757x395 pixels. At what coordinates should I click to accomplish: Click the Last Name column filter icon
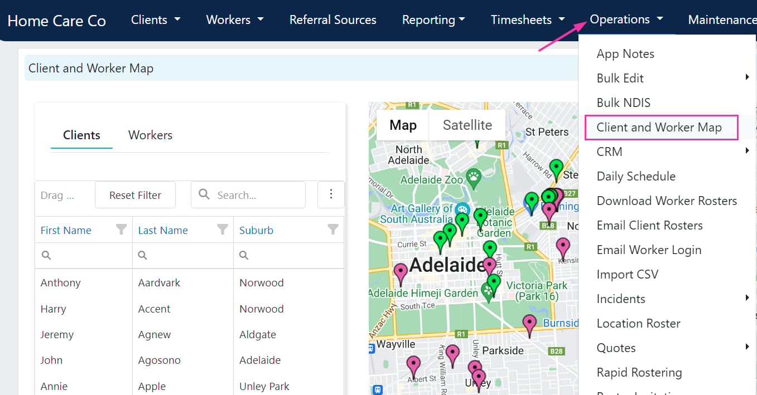[x=222, y=229]
